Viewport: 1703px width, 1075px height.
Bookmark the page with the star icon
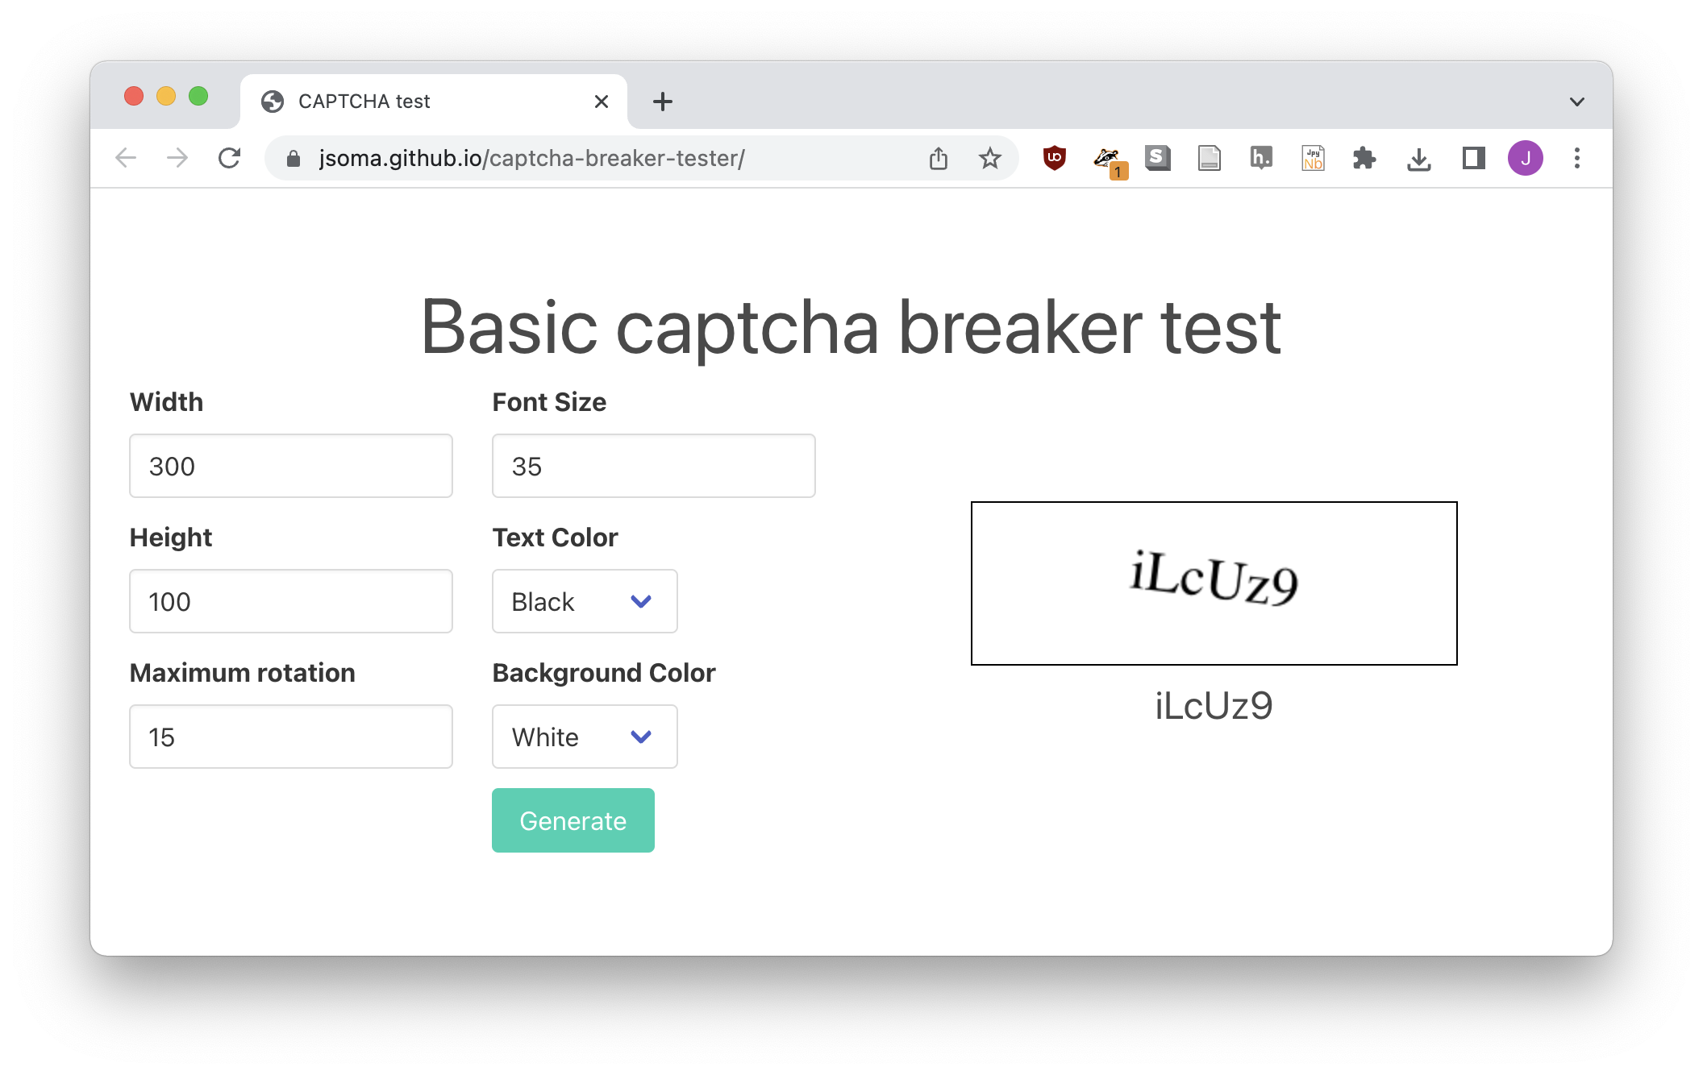click(x=989, y=158)
